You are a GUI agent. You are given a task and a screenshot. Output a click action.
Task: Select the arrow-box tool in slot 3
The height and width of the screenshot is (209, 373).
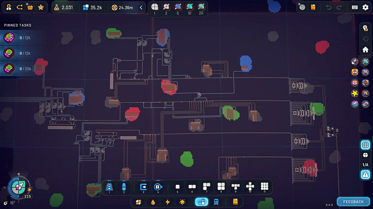(x=143, y=187)
